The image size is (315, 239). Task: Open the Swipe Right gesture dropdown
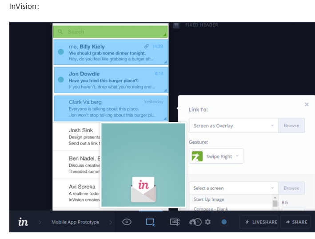pyautogui.click(x=216, y=156)
